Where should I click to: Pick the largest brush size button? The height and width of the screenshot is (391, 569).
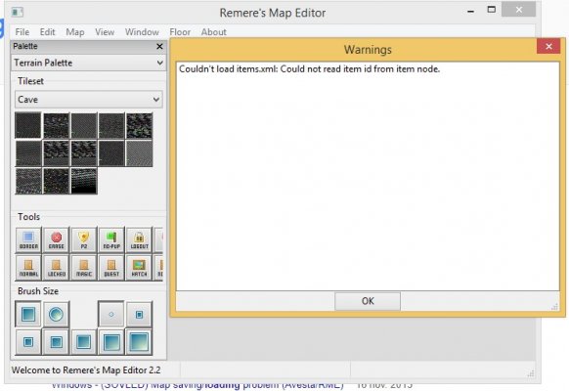click(139, 342)
